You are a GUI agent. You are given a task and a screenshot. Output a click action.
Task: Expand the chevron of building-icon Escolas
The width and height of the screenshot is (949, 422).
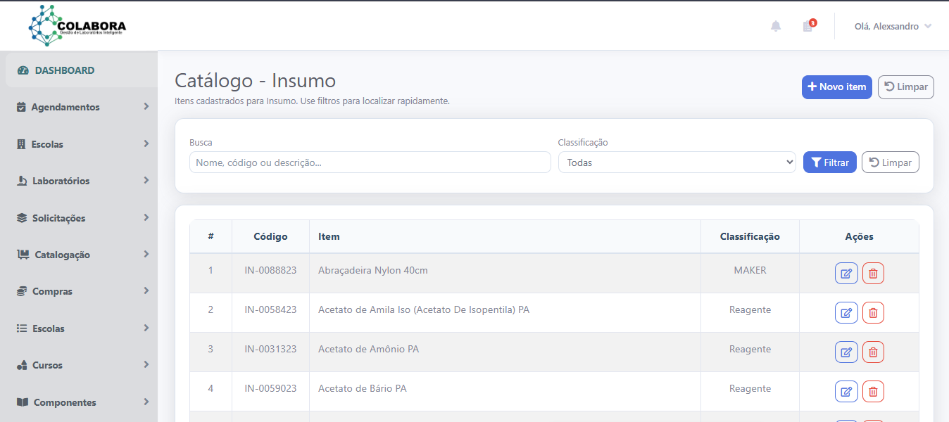(x=146, y=143)
